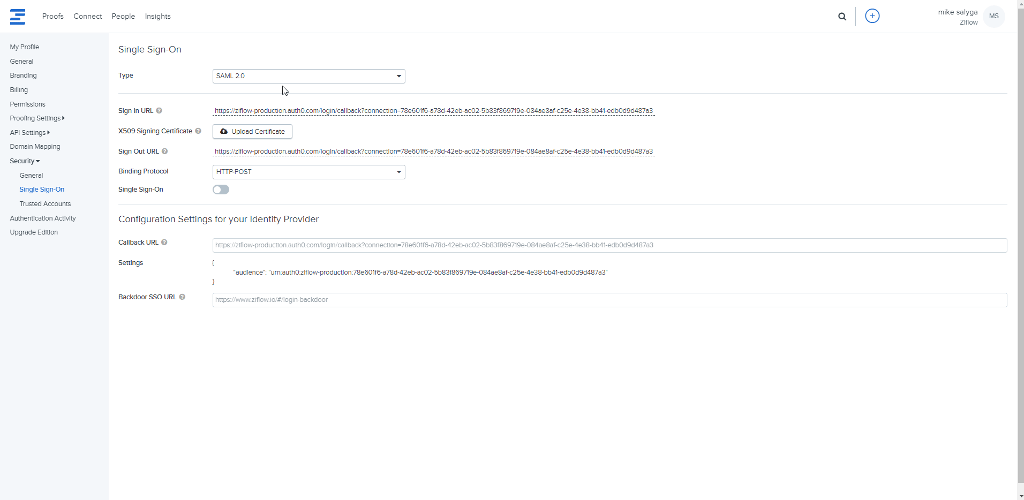The width and height of the screenshot is (1024, 500).
Task: Click help icon beside Backdoor SSO URL
Action: click(x=182, y=297)
